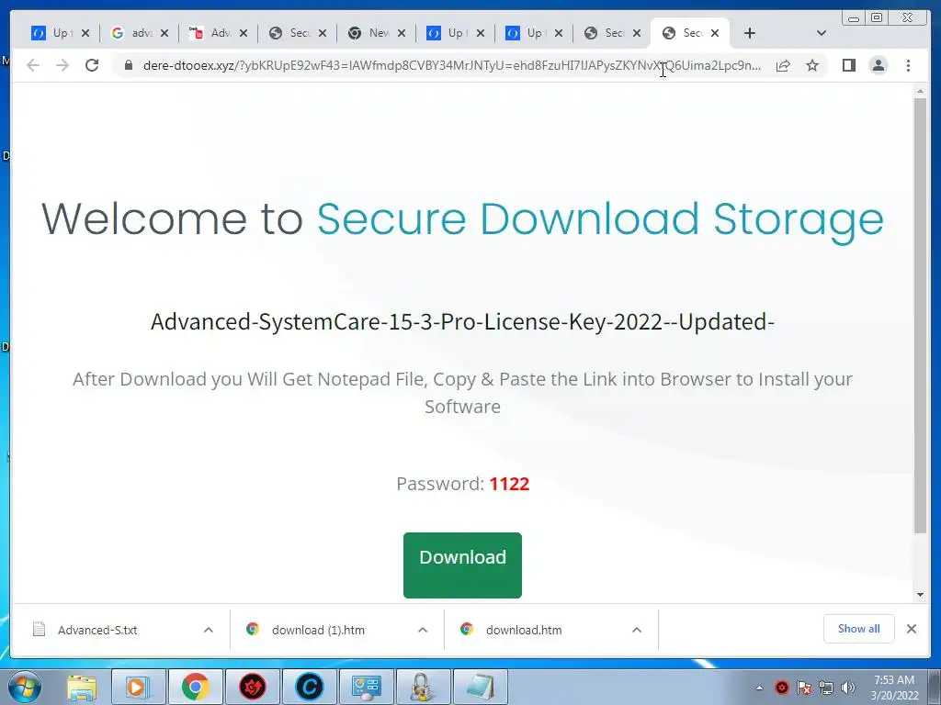
Task: Share this page using the share icon
Action: tap(783, 65)
